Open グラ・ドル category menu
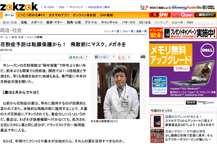Image resolution: width=217 pixels, height=144 pixels. [91, 22]
